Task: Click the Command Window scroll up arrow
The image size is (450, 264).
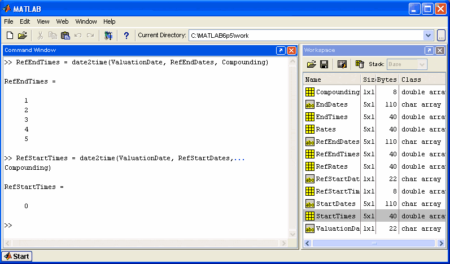Action: pos(292,61)
